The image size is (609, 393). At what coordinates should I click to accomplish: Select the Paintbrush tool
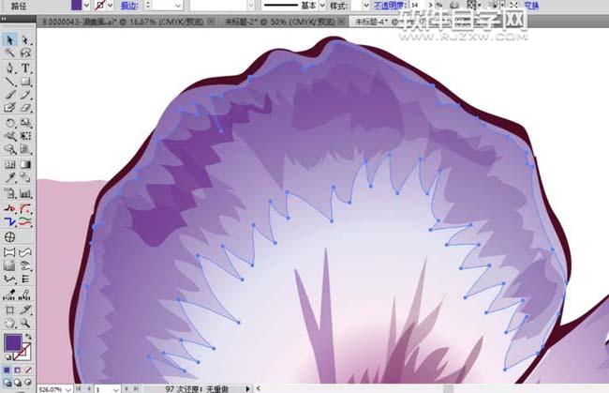click(9, 95)
